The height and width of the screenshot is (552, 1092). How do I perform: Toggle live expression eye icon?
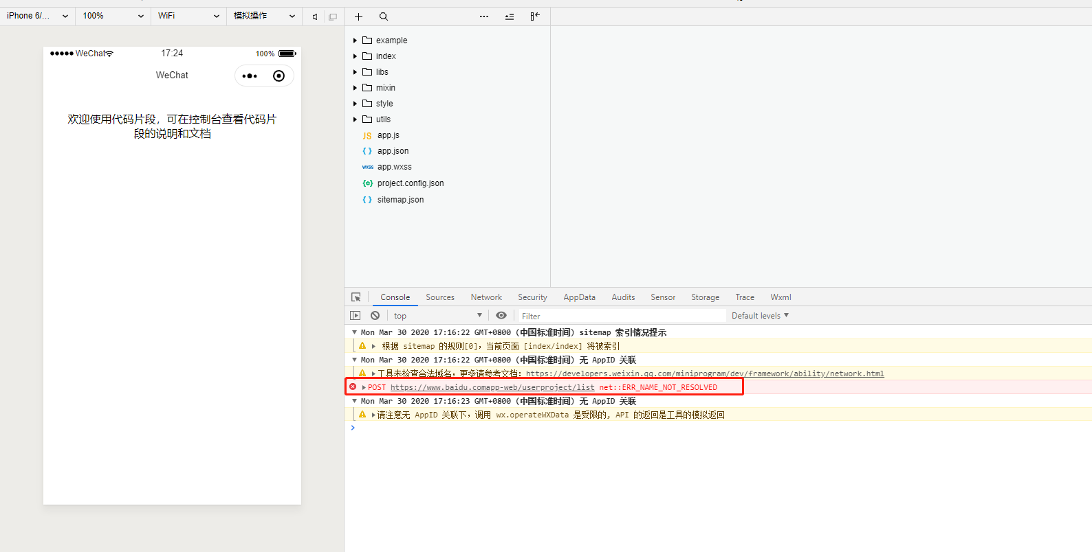point(501,315)
